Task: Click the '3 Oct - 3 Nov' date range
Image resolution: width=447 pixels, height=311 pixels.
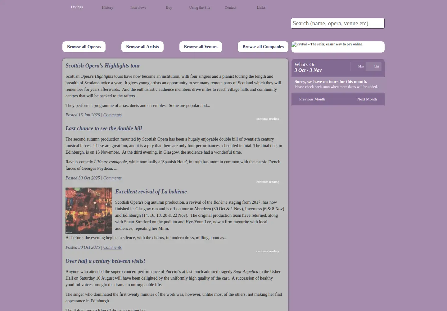Action: coord(308,70)
